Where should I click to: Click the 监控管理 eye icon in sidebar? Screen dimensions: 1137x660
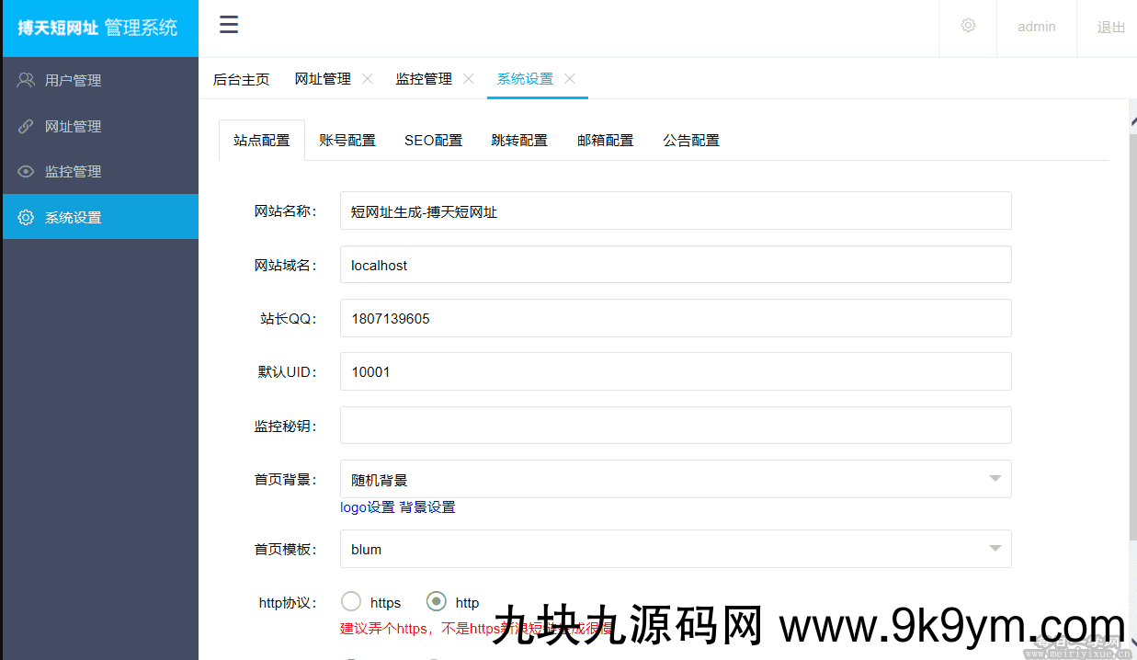click(26, 171)
